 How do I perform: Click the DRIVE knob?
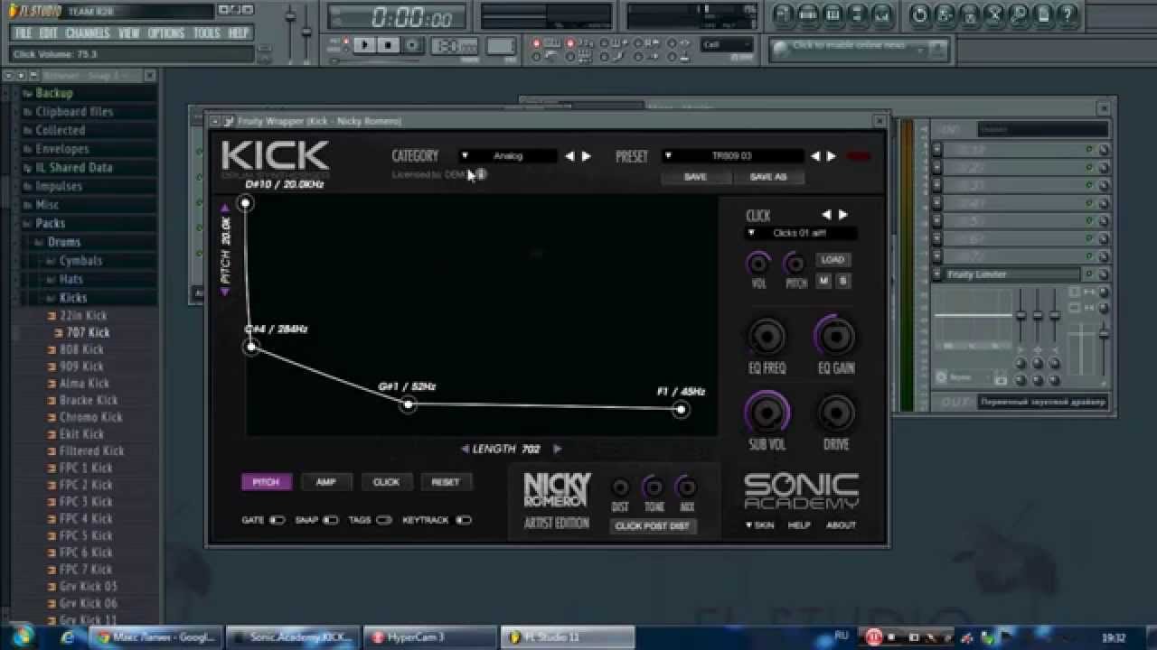pyautogui.click(x=836, y=413)
